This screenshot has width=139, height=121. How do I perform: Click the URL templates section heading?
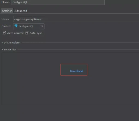coord(12,43)
